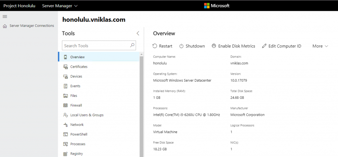338x157 pixels.
Task: Click Edit Computer ID
Action: click(282, 46)
